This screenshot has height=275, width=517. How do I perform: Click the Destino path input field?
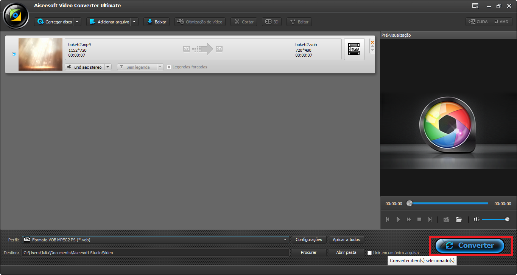pos(151,252)
